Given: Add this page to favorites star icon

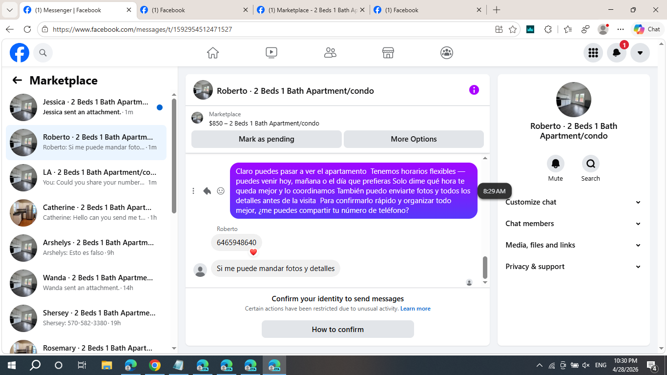Looking at the screenshot, I should (513, 29).
